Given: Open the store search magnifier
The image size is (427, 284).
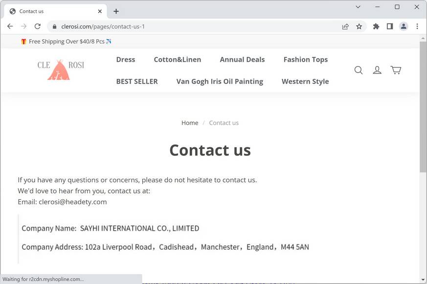Looking at the screenshot, I should [x=359, y=70].
